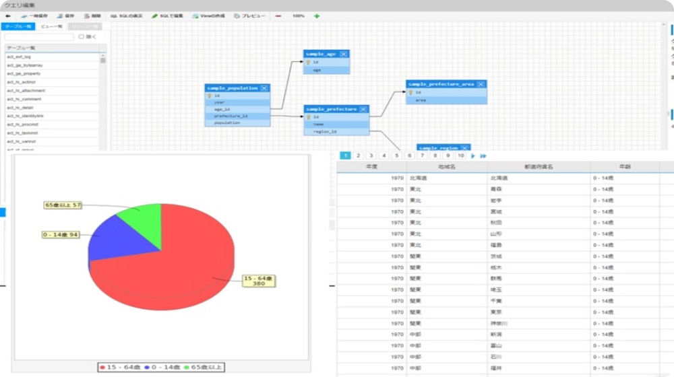The height and width of the screenshot is (377, 674).
Task: Select act_hi_attachment in table list
Action: (52, 91)
